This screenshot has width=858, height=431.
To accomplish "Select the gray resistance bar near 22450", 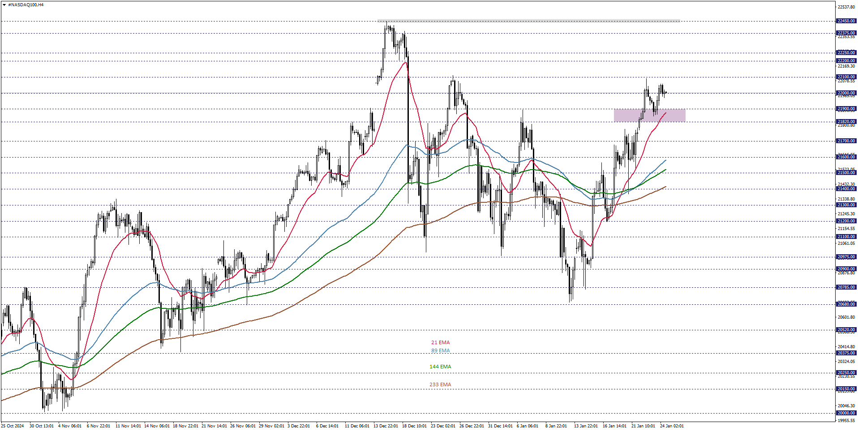I will pos(528,21).
